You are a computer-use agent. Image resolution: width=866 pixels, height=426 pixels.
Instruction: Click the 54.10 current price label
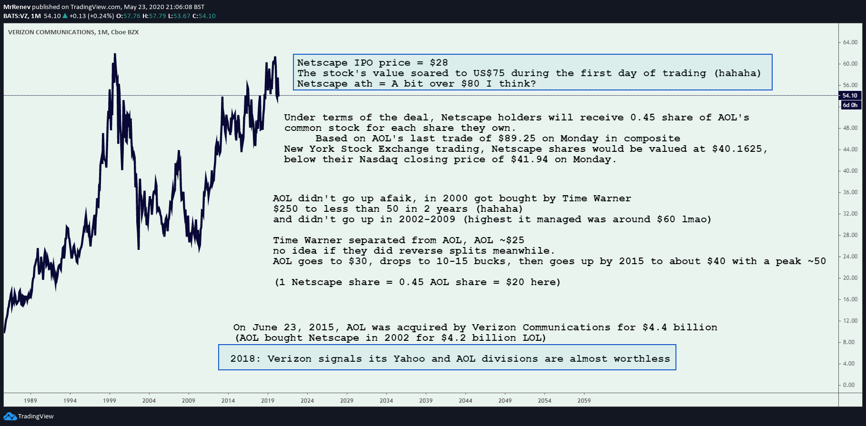850,96
